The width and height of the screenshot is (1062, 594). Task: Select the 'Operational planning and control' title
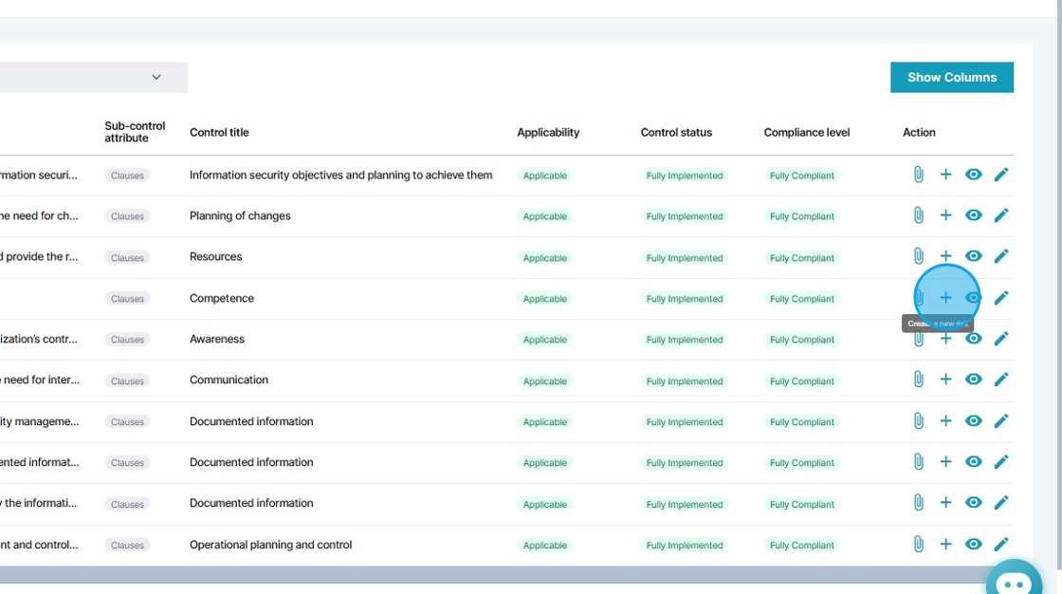pyautogui.click(x=271, y=545)
